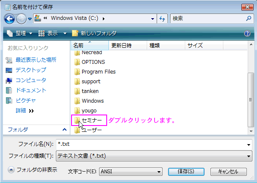
Task: Click the tanken folder icon
Action: 77,91
